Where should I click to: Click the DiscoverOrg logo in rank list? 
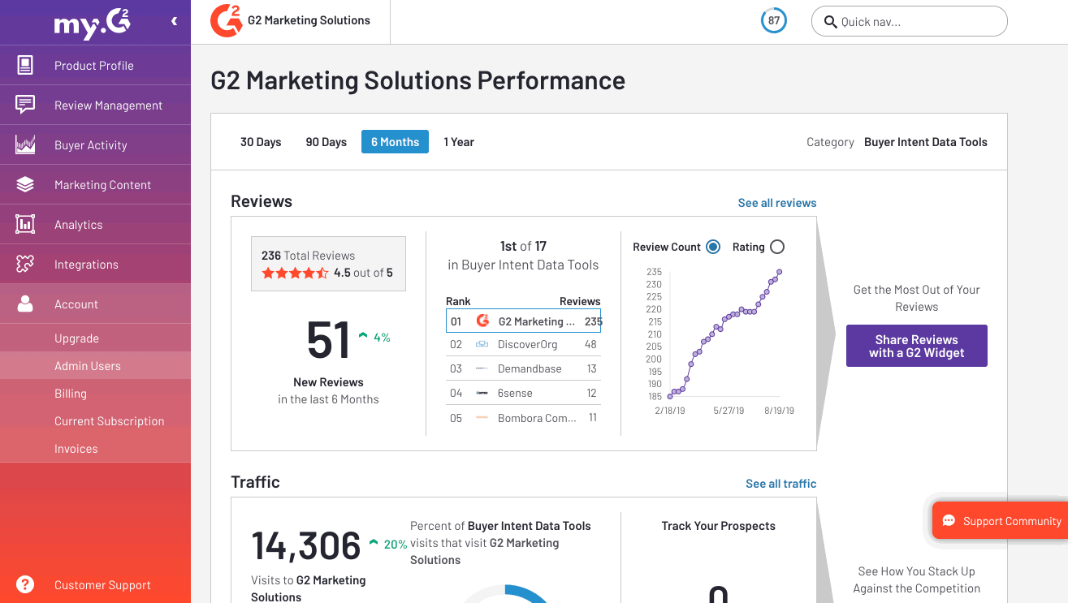482,344
